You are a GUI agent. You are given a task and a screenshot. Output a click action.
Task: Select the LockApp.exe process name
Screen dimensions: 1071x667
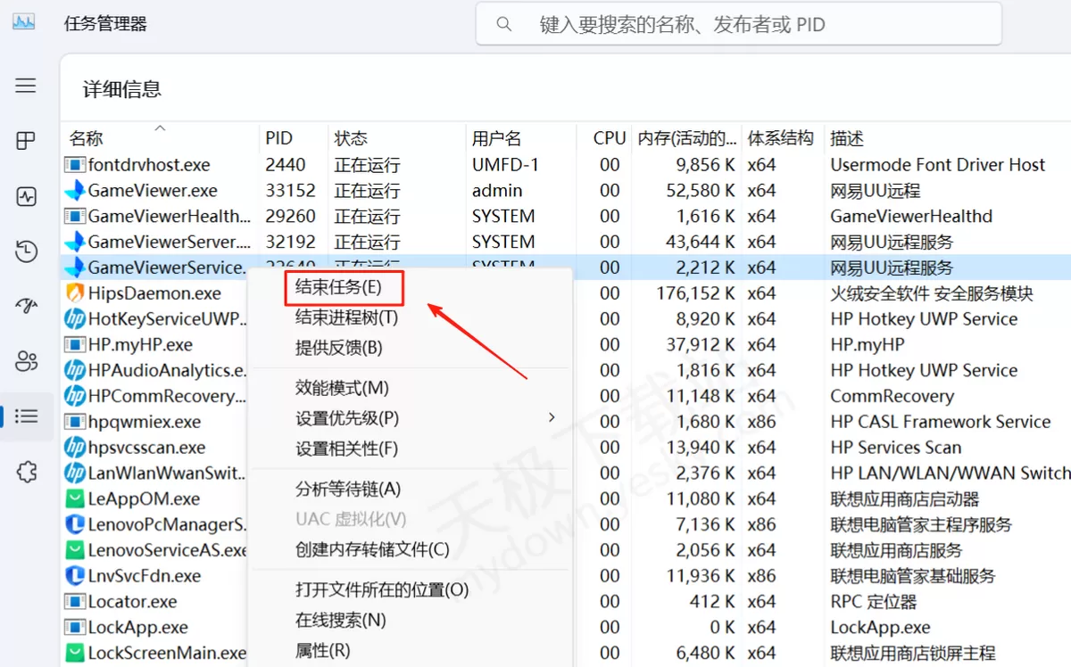[137, 628]
